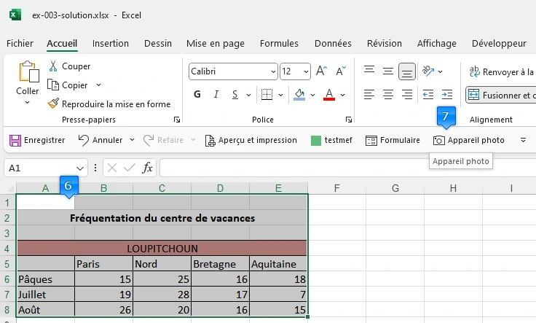Click the increase indent icon
This screenshot has height=323, width=536.
446,95
